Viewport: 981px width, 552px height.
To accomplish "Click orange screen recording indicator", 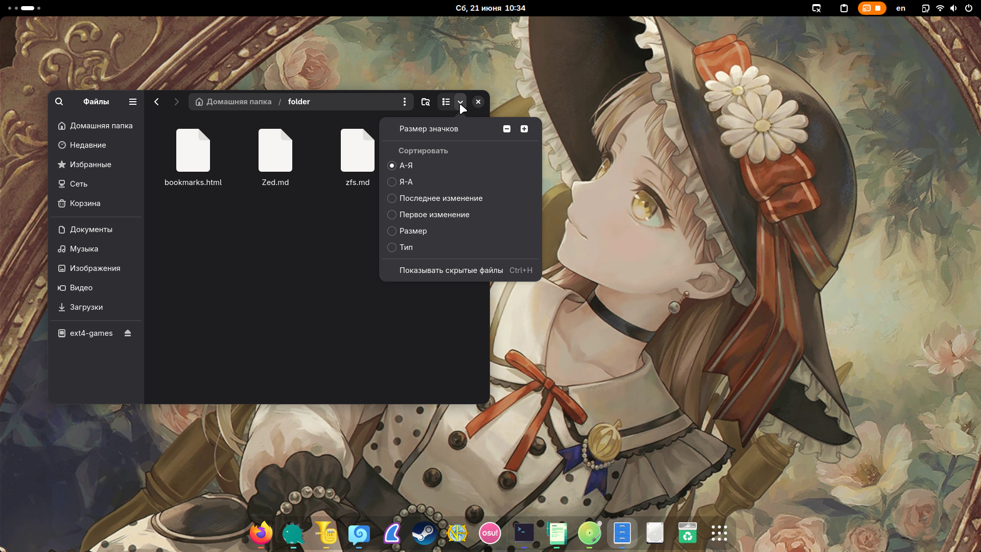I will coord(872,8).
